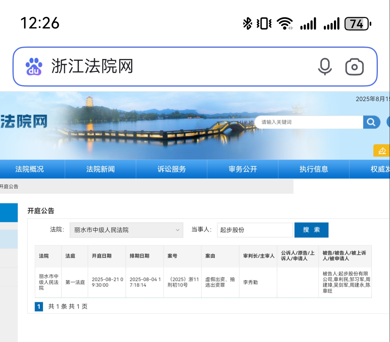Click the orange edit pencil icon
The image size is (390, 342).
click(382, 151)
